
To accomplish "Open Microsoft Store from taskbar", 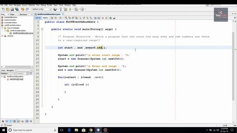I will pyautogui.click(x=84, y=130).
